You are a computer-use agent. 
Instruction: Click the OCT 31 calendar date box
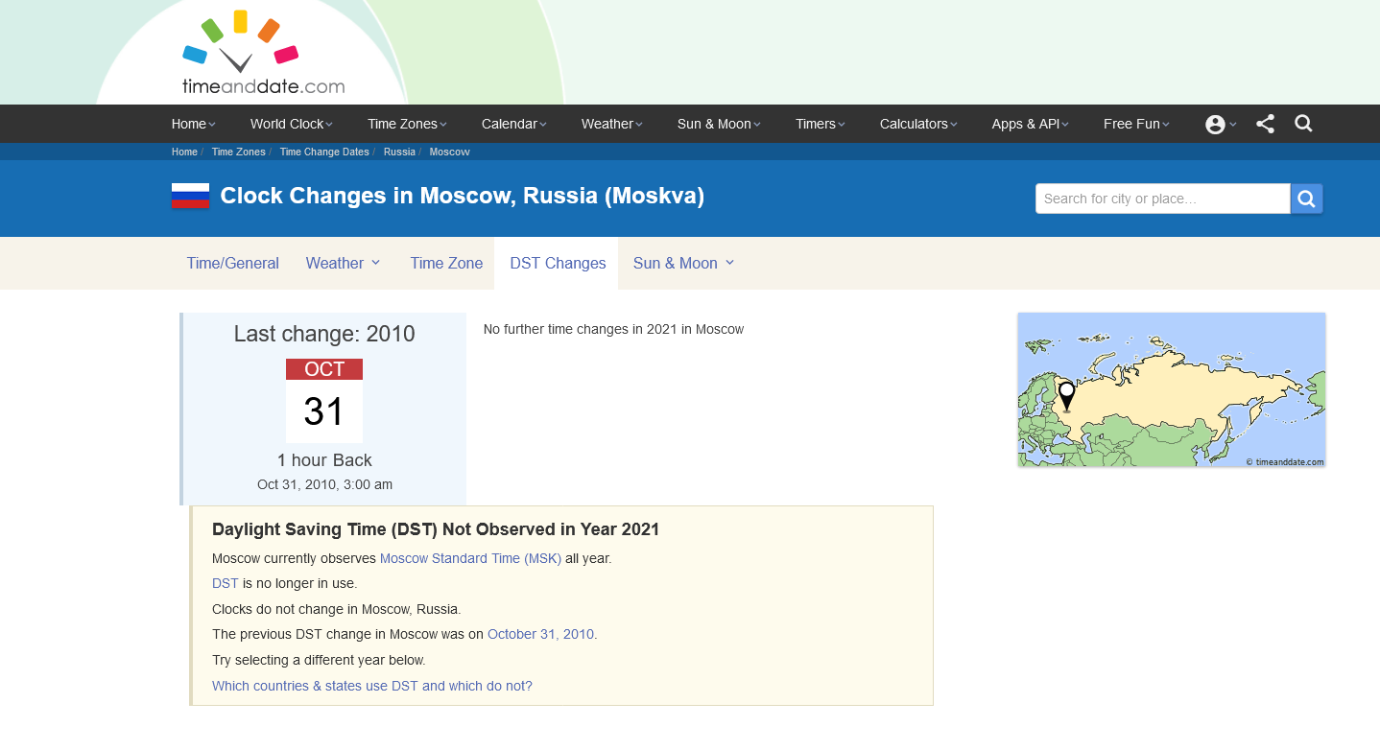(324, 401)
